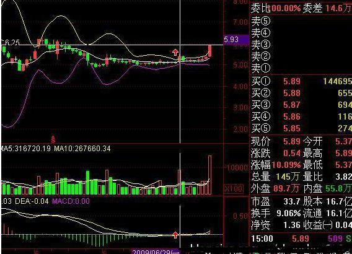Select the purple 5.93 price tag on the axis

coord(236,40)
